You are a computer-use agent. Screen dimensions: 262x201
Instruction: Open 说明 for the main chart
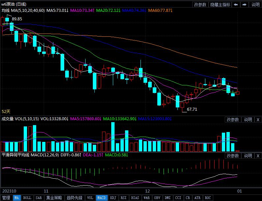tap(255, 5)
